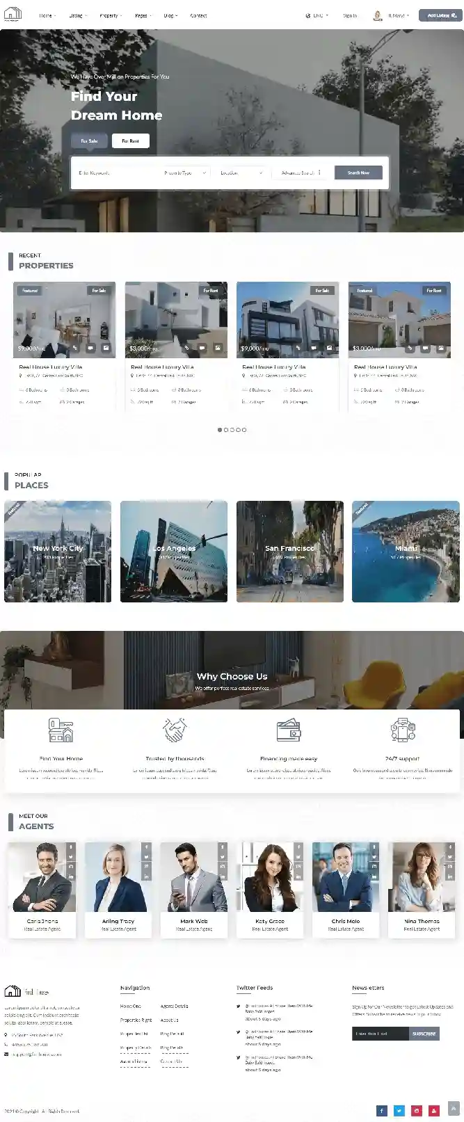The height and width of the screenshot is (1122, 464).
Task: Select the For Sale toggle button
Action: click(89, 141)
